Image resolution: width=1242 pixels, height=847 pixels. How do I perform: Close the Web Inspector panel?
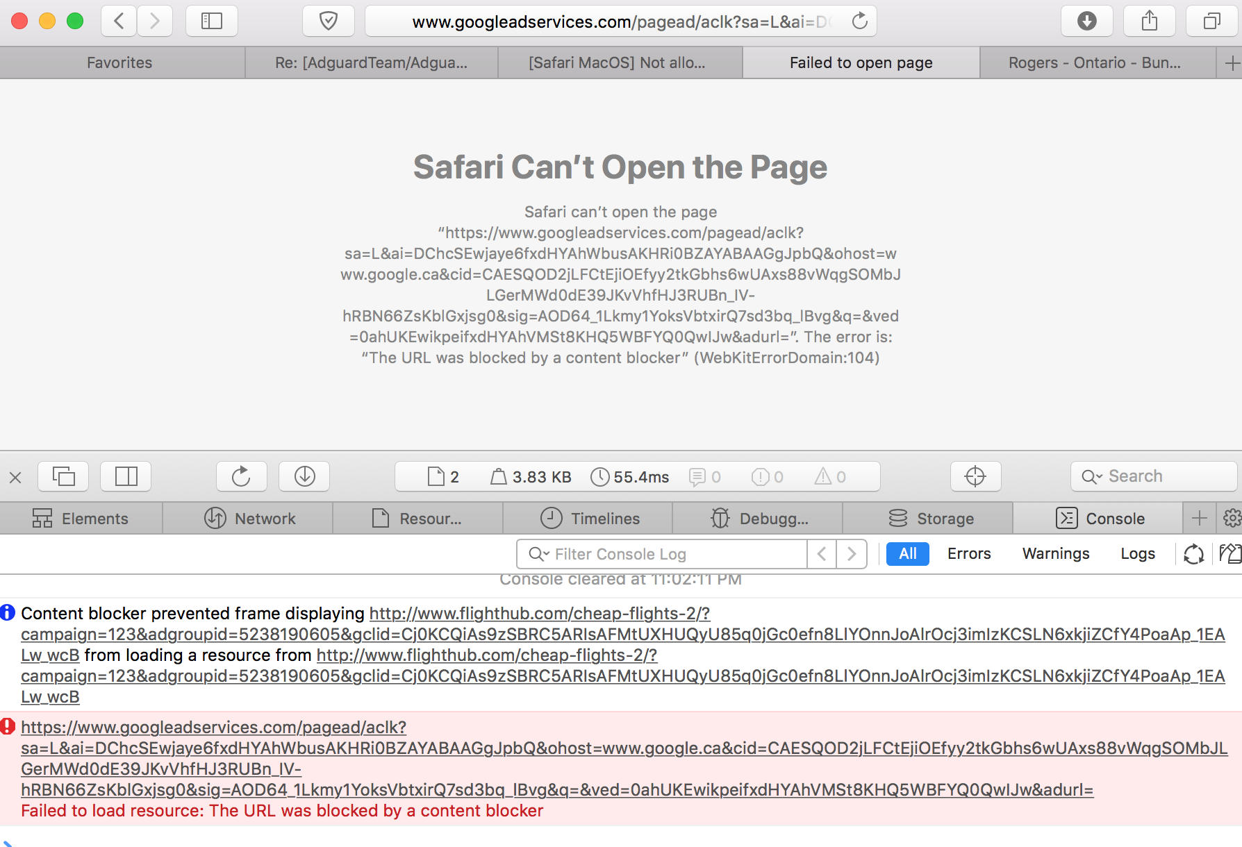pyautogui.click(x=15, y=477)
